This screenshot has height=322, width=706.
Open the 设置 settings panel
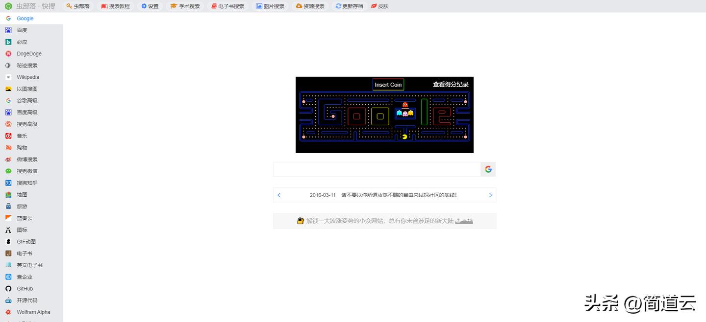(x=150, y=6)
